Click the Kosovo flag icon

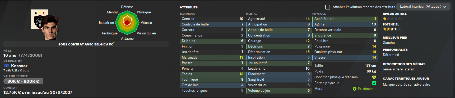[x=7, y=66]
